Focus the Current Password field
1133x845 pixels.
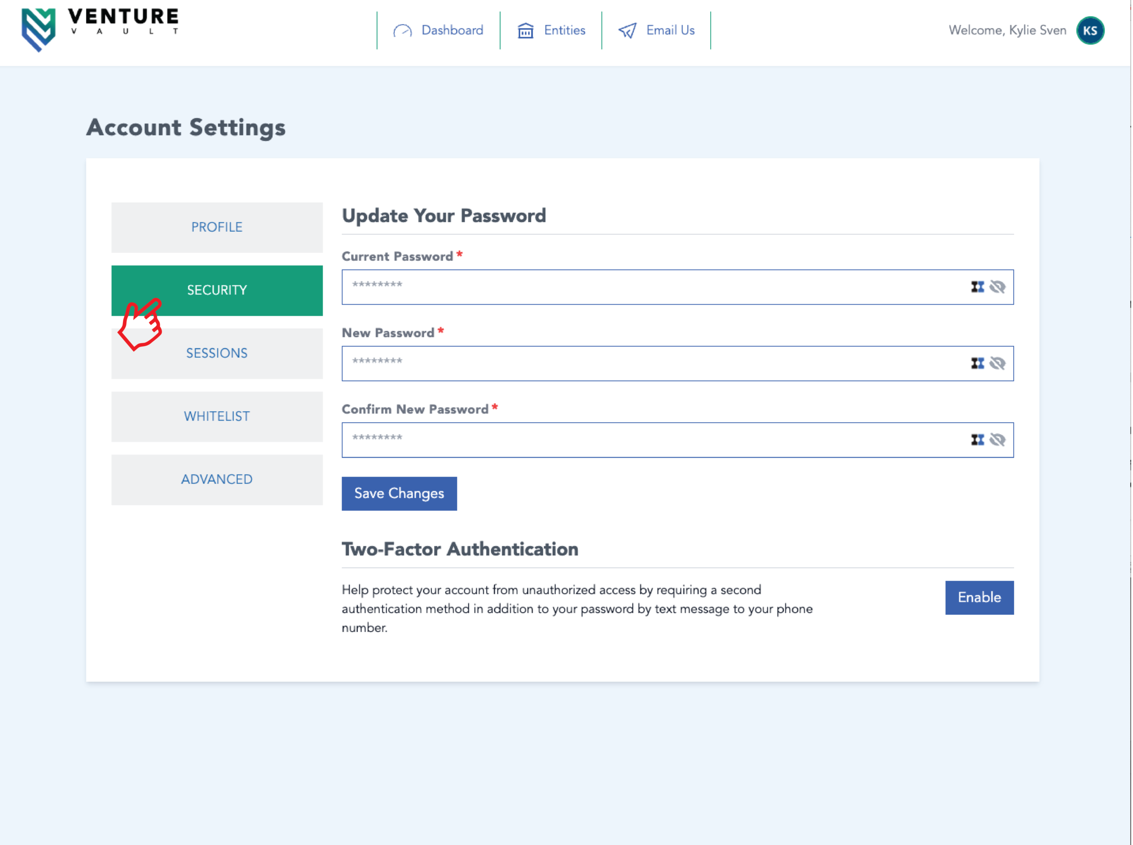coord(650,287)
